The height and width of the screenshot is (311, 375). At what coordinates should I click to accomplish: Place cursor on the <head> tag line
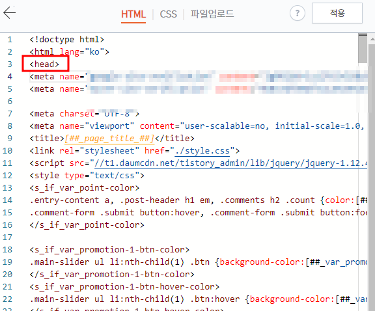[x=44, y=64]
